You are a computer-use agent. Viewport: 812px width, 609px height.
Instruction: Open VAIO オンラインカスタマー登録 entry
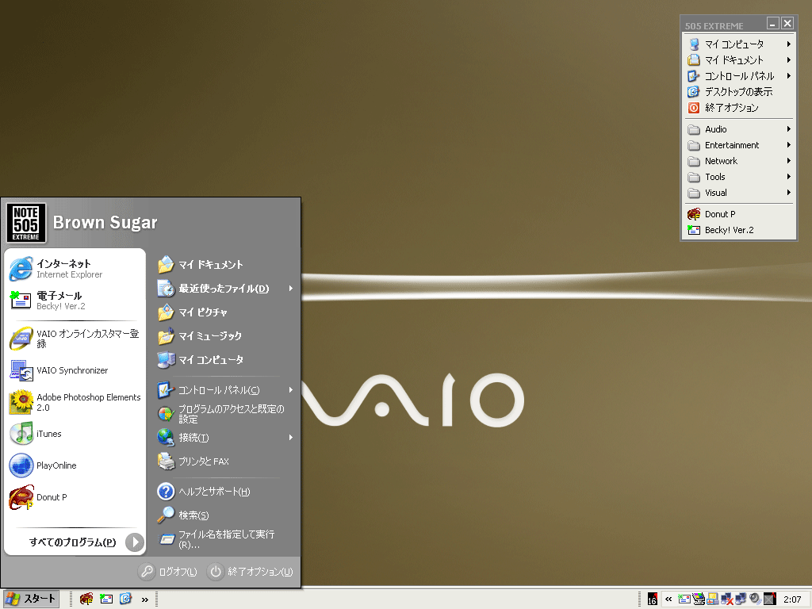pos(75,338)
